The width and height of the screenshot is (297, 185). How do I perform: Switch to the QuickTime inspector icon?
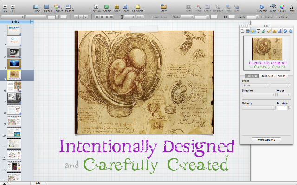pyautogui.click(x=291, y=31)
